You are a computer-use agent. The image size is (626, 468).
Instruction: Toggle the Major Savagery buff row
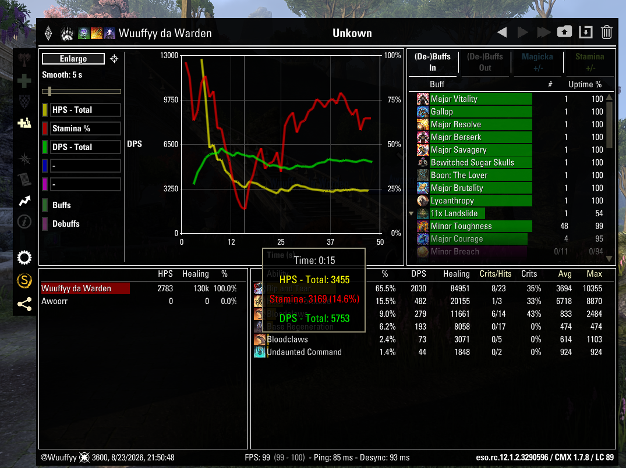(x=510, y=150)
